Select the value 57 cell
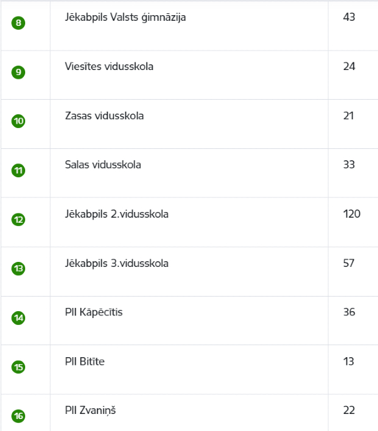Viewport: 378px width, 431px height. click(x=349, y=263)
